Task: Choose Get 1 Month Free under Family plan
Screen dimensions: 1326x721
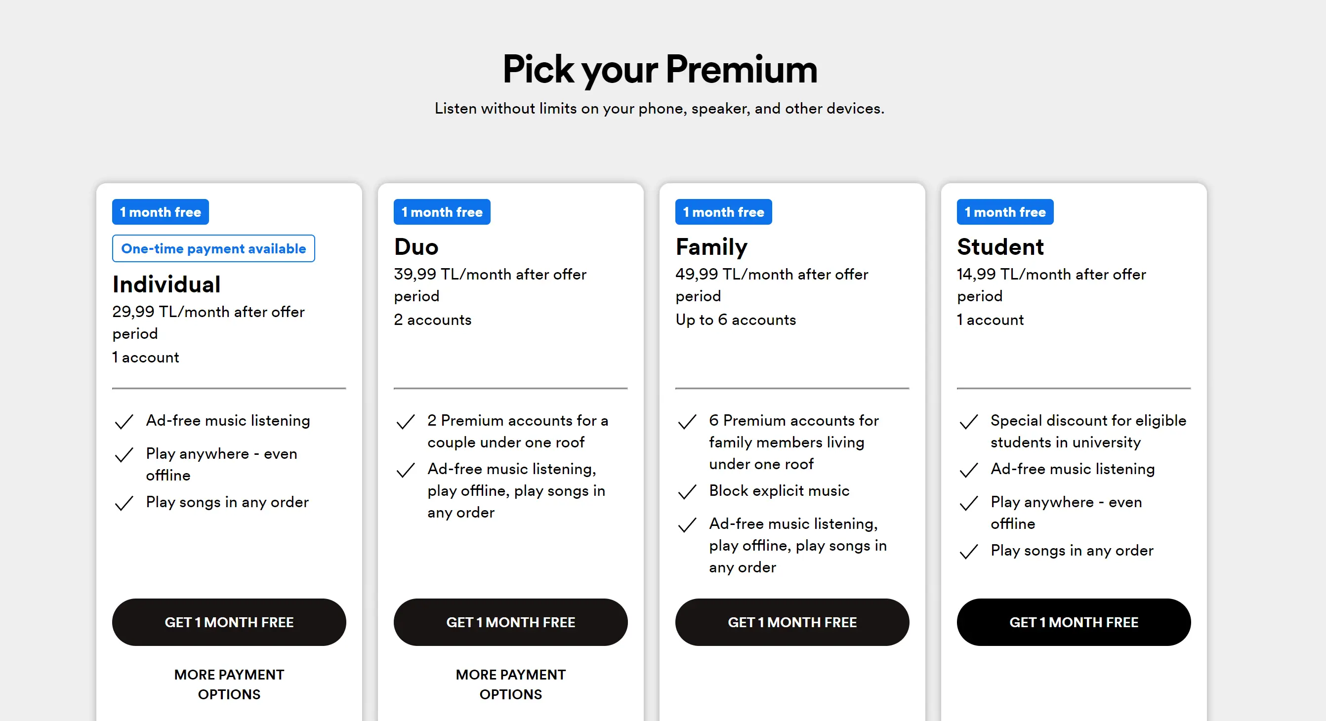Action: 792,622
